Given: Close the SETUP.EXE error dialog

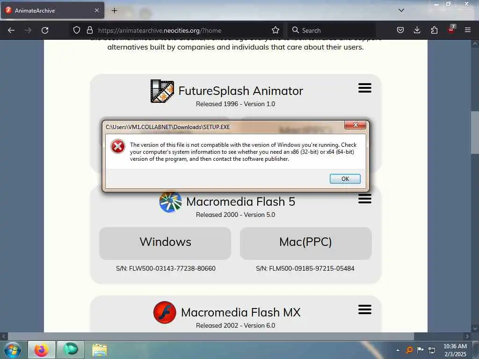Looking at the screenshot, I should [x=355, y=125].
